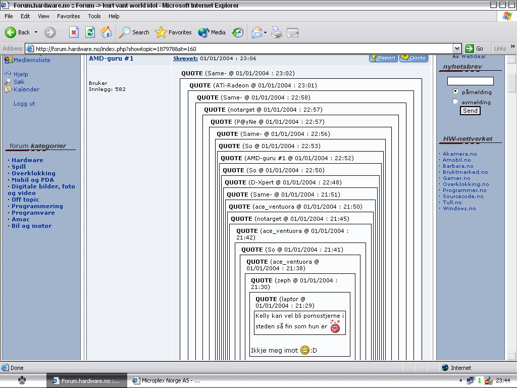Open the Tools menu
This screenshot has height=388, width=517.
click(94, 16)
